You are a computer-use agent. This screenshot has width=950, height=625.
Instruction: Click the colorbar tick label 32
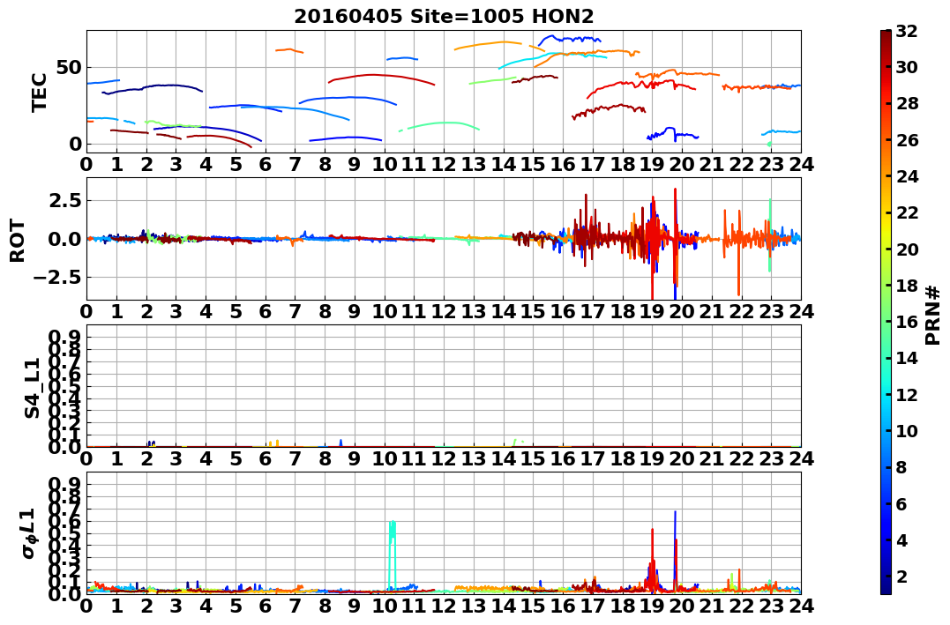pyautogui.click(x=907, y=31)
